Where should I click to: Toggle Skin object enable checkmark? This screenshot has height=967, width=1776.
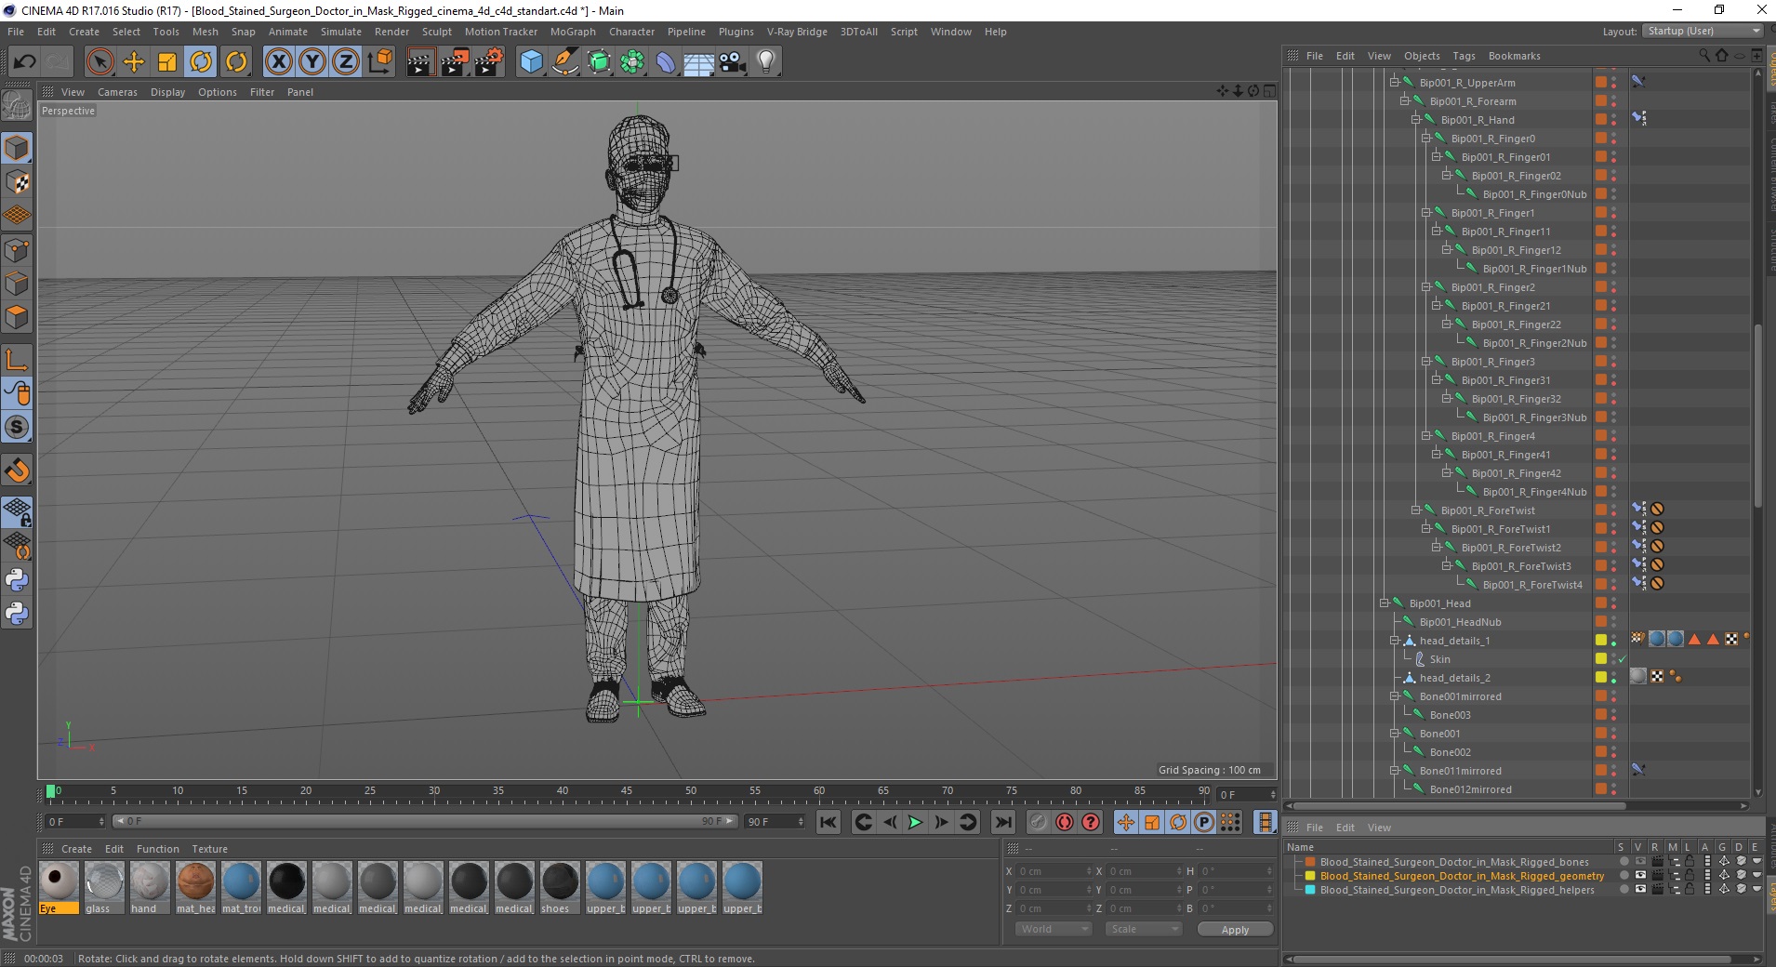click(x=1623, y=659)
